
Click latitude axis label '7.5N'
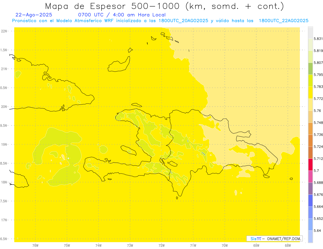[x=4, y=201]
